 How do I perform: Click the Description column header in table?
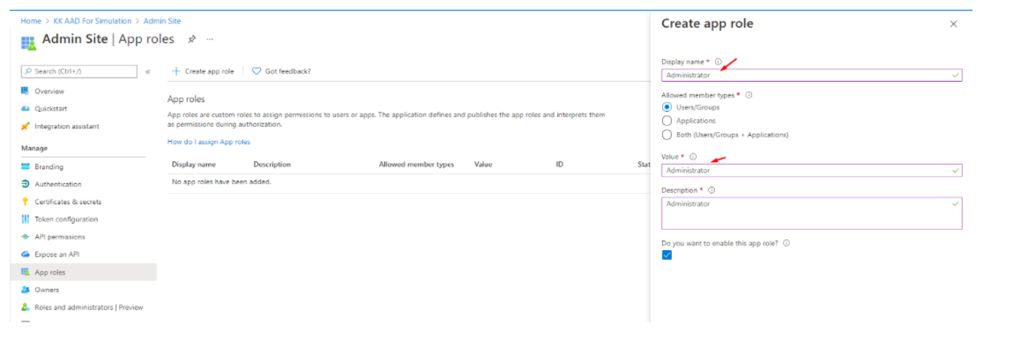pos(272,165)
